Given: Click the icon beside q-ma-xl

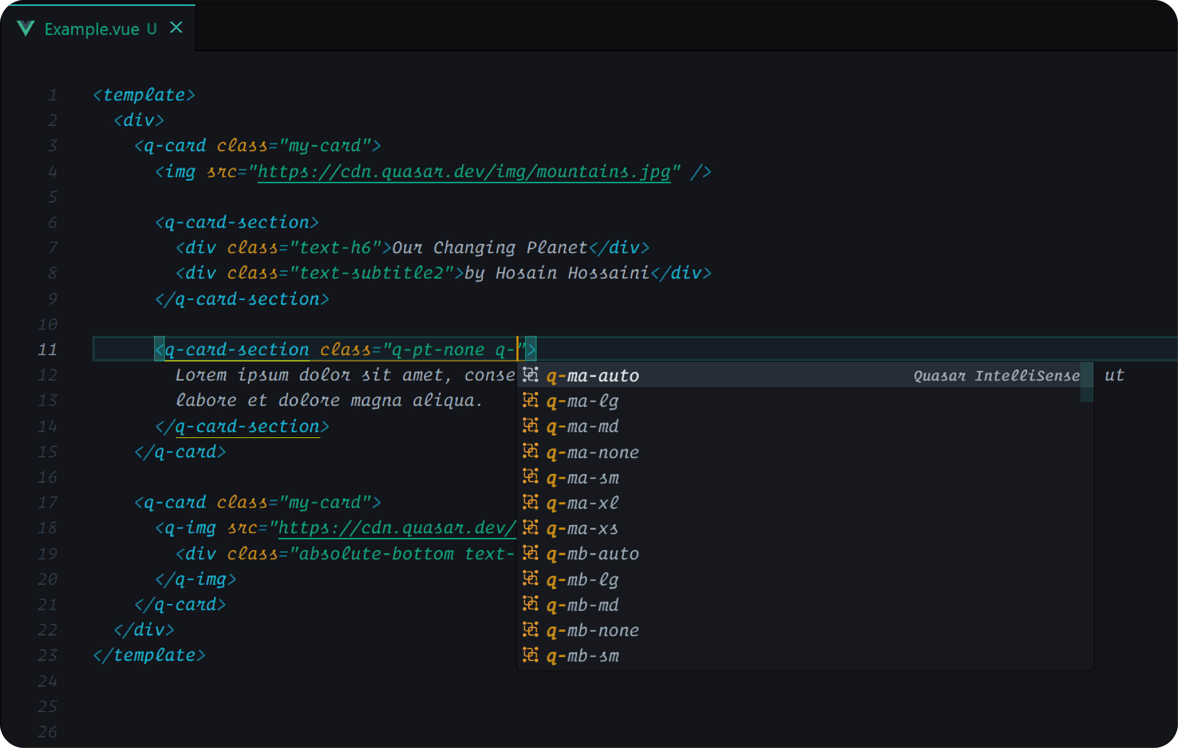Looking at the screenshot, I should (530, 502).
